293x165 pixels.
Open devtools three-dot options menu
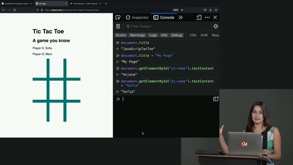(x=207, y=17)
